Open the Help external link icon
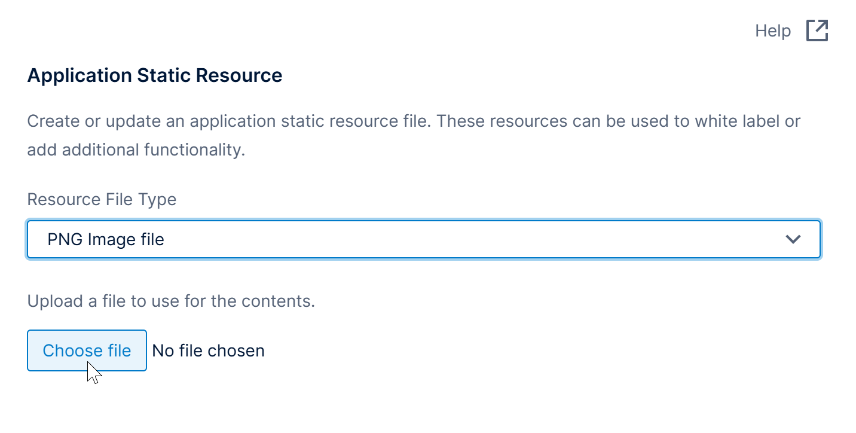The image size is (856, 433). [817, 31]
